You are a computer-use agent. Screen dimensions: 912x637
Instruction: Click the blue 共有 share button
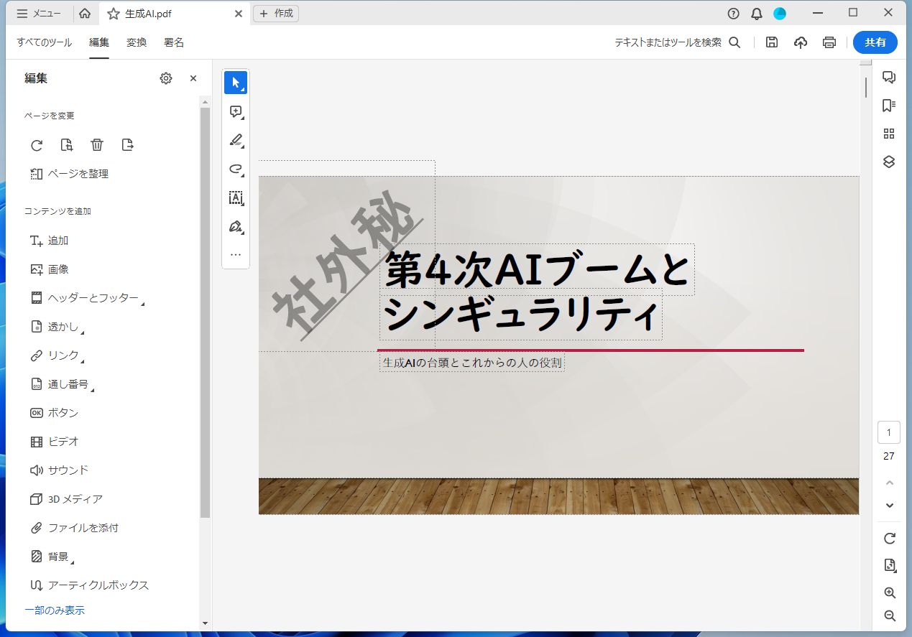875,42
